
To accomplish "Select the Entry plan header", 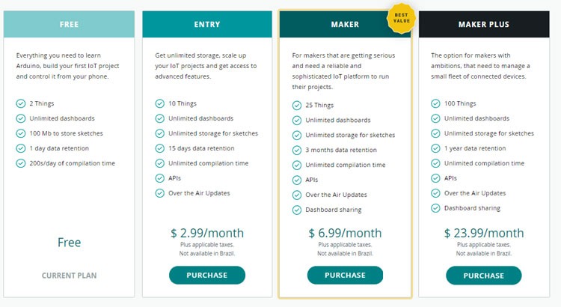I will 207,25.
